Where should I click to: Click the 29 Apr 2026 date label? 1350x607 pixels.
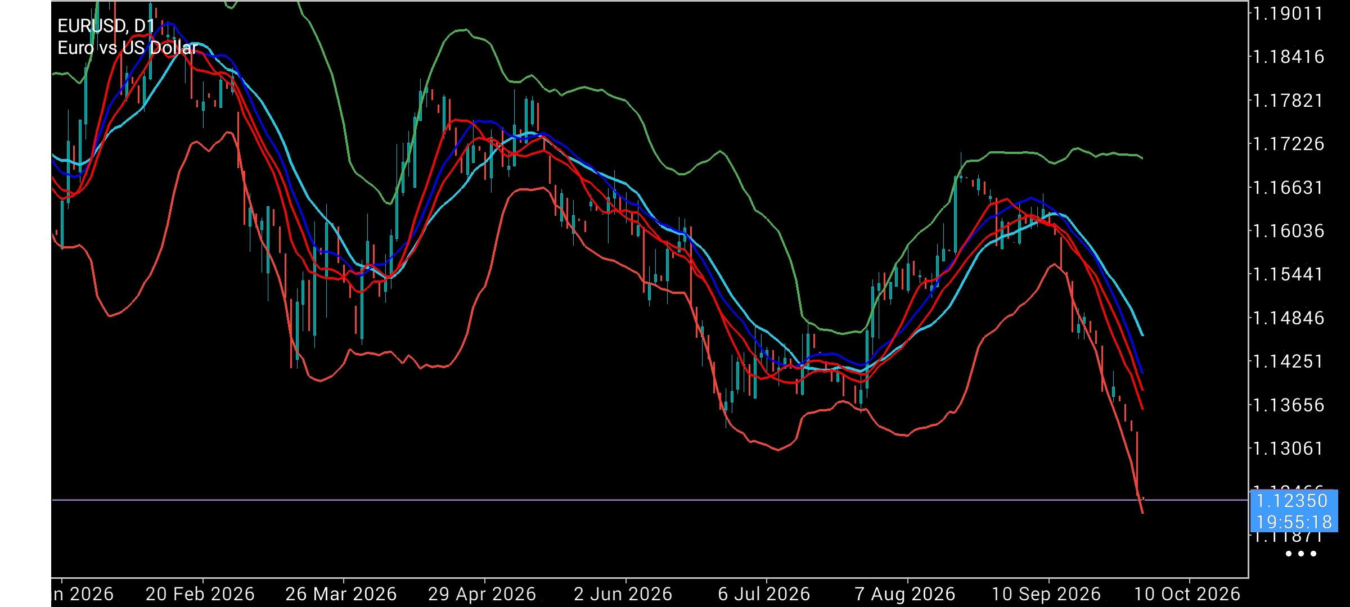click(x=482, y=594)
